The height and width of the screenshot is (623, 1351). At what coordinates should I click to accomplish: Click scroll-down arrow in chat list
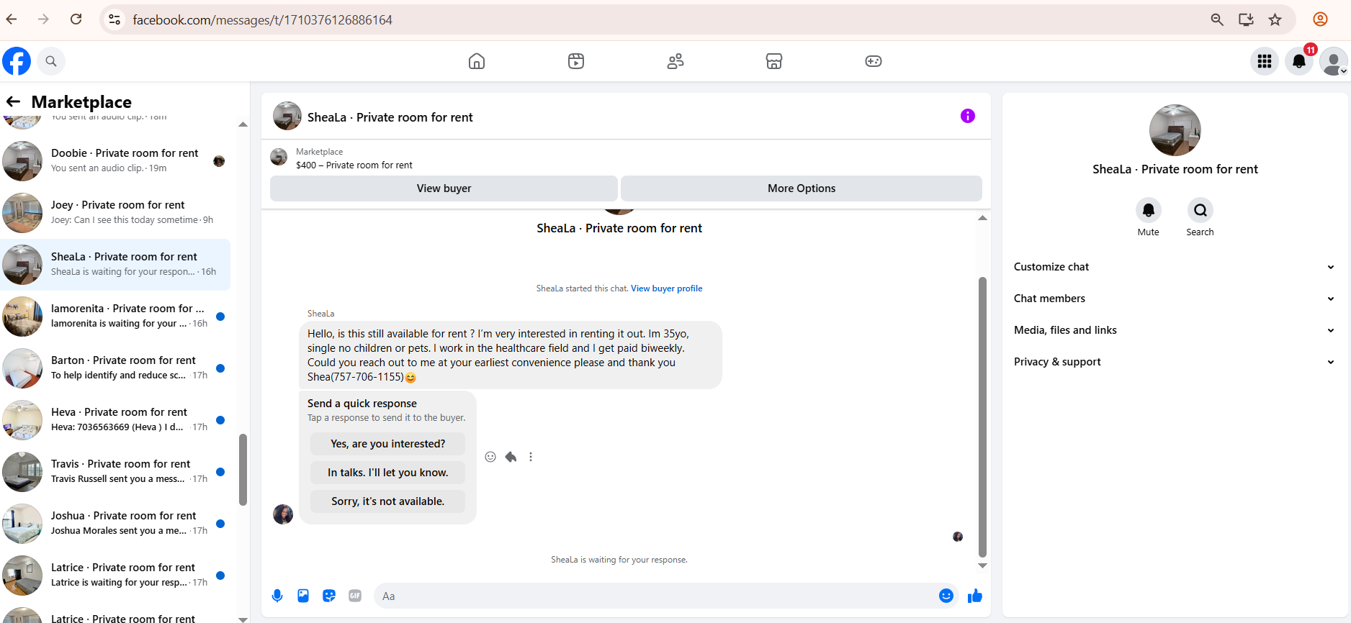coord(243,619)
